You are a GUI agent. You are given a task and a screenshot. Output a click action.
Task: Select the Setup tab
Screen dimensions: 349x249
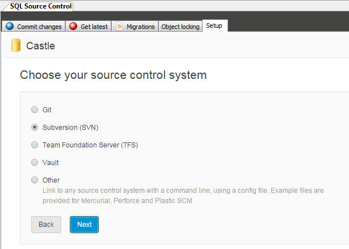[x=214, y=26]
